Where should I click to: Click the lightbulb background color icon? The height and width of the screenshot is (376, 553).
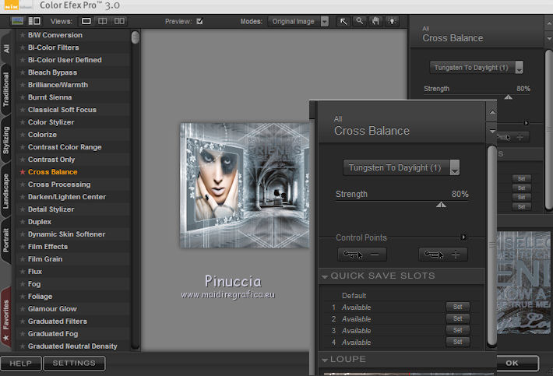pyautogui.click(x=390, y=21)
